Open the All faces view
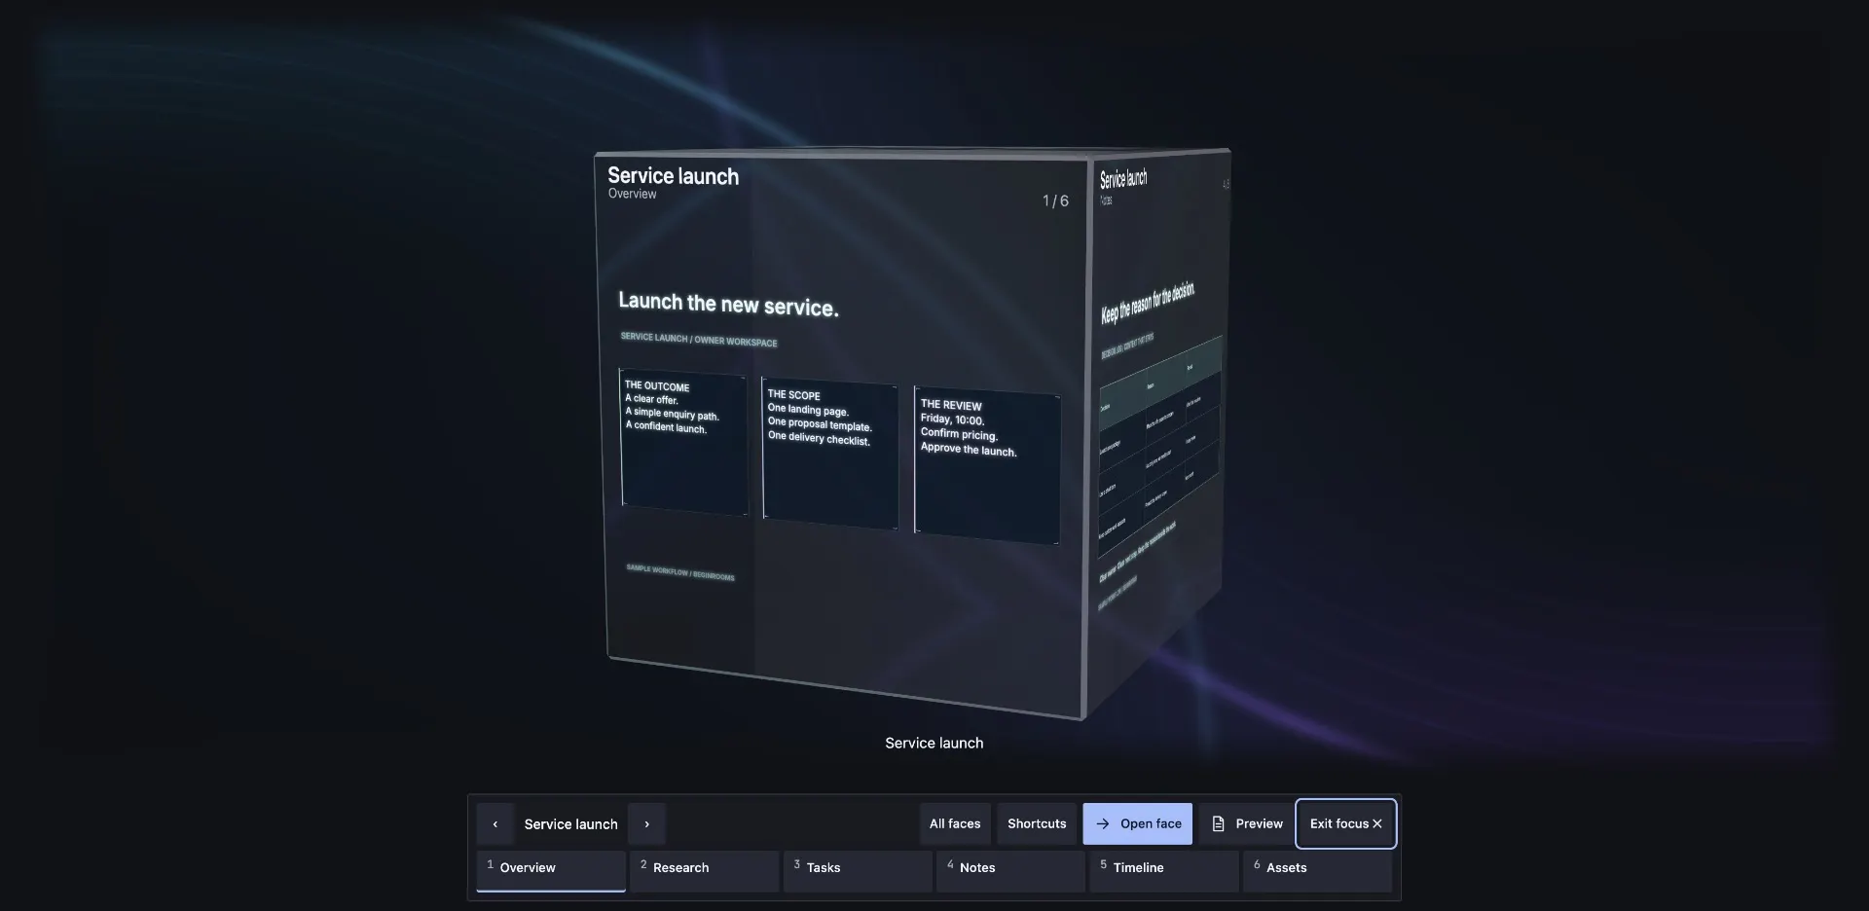Viewport: 1869px width, 911px height. pyautogui.click(x=955, y=823)
